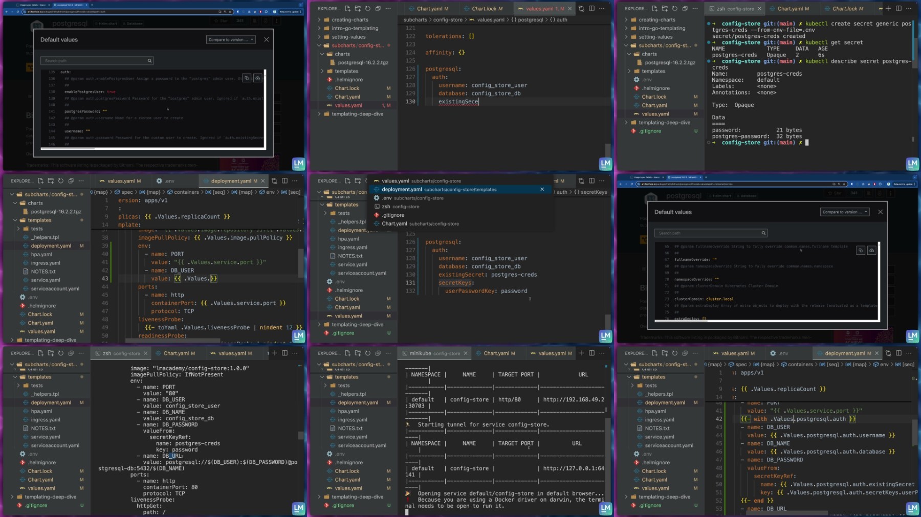Close the deployment.yaml entry in the quick-open list
The width and height of the screenshot is (921, 517).
click(x=542, y=189)
